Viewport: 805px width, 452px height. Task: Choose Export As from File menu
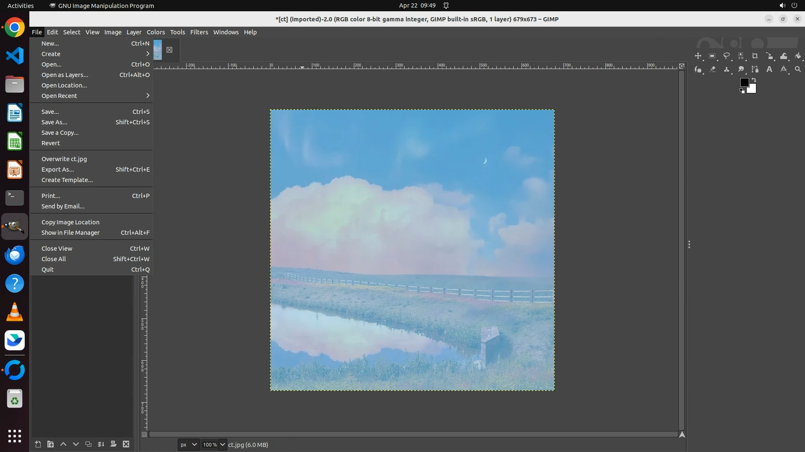point(58,169)
